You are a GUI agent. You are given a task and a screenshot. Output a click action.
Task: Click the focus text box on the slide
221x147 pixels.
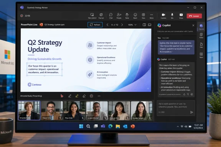pyautogui.click(x=45, y=69)
